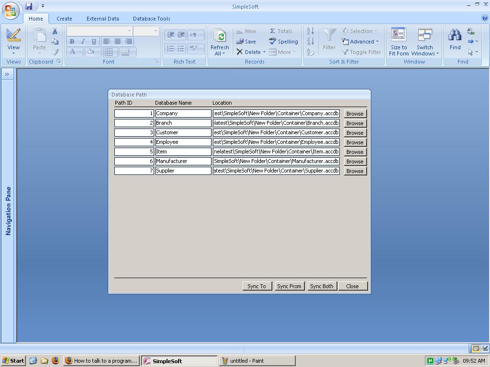This screenshot has height=367, width=490.
Task: Click the Start button on taskbar
Action: 13,361
